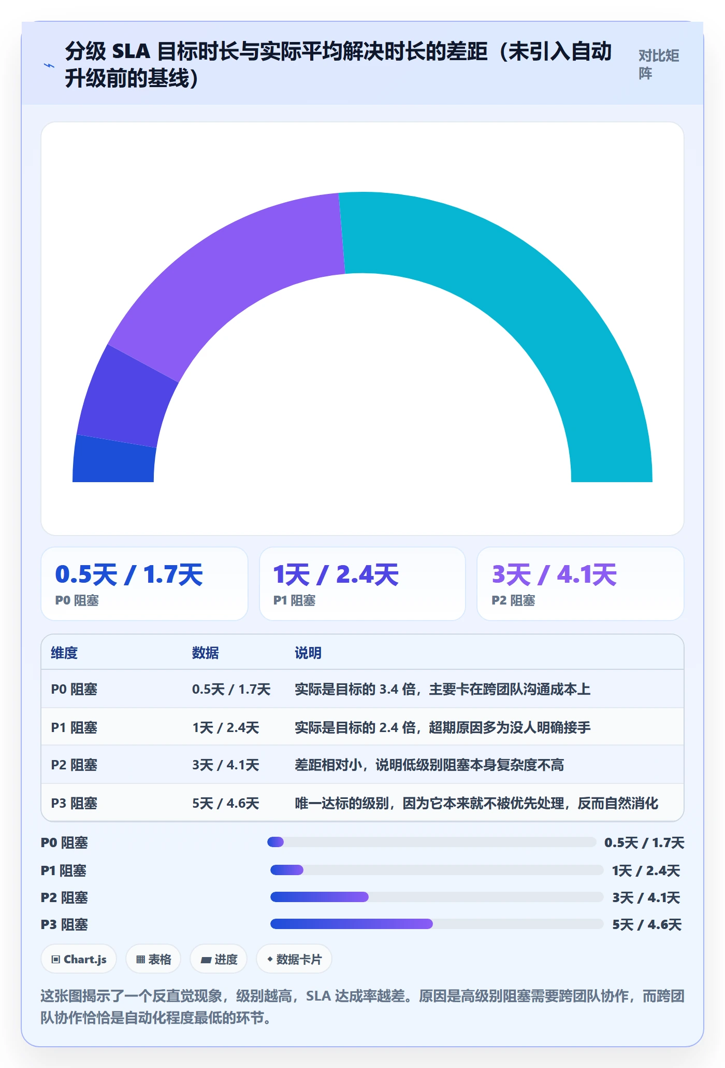Click the P3 阻塞 progress bar
Screen dimensions: 725x1068
[437, 924]
